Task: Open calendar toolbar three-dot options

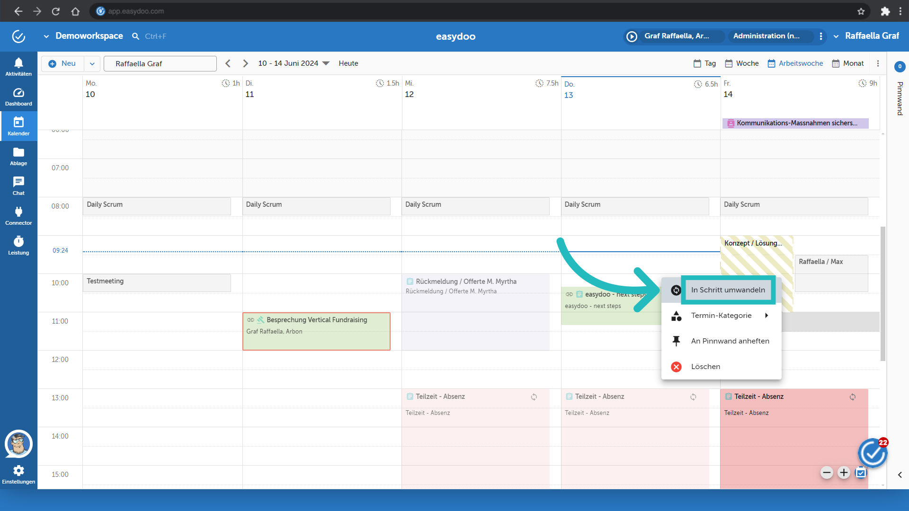Action: click(878, 63)
